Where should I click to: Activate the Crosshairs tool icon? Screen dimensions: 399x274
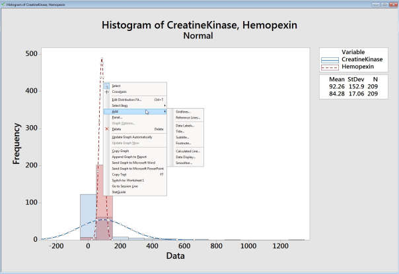pyautogui.click(x=106, y=92)
